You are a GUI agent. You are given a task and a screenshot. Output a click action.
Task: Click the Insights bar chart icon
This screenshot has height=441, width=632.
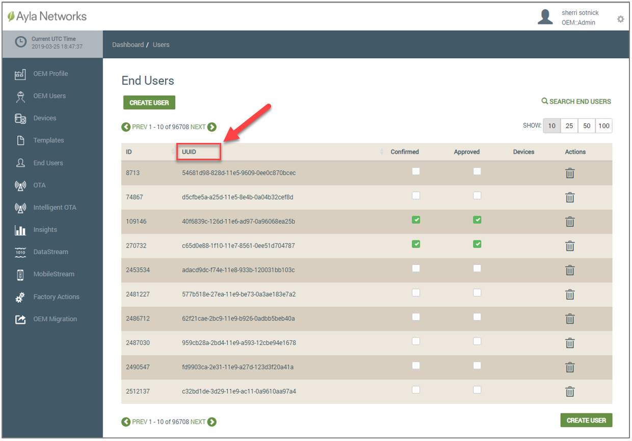click(x=20, y=230)
